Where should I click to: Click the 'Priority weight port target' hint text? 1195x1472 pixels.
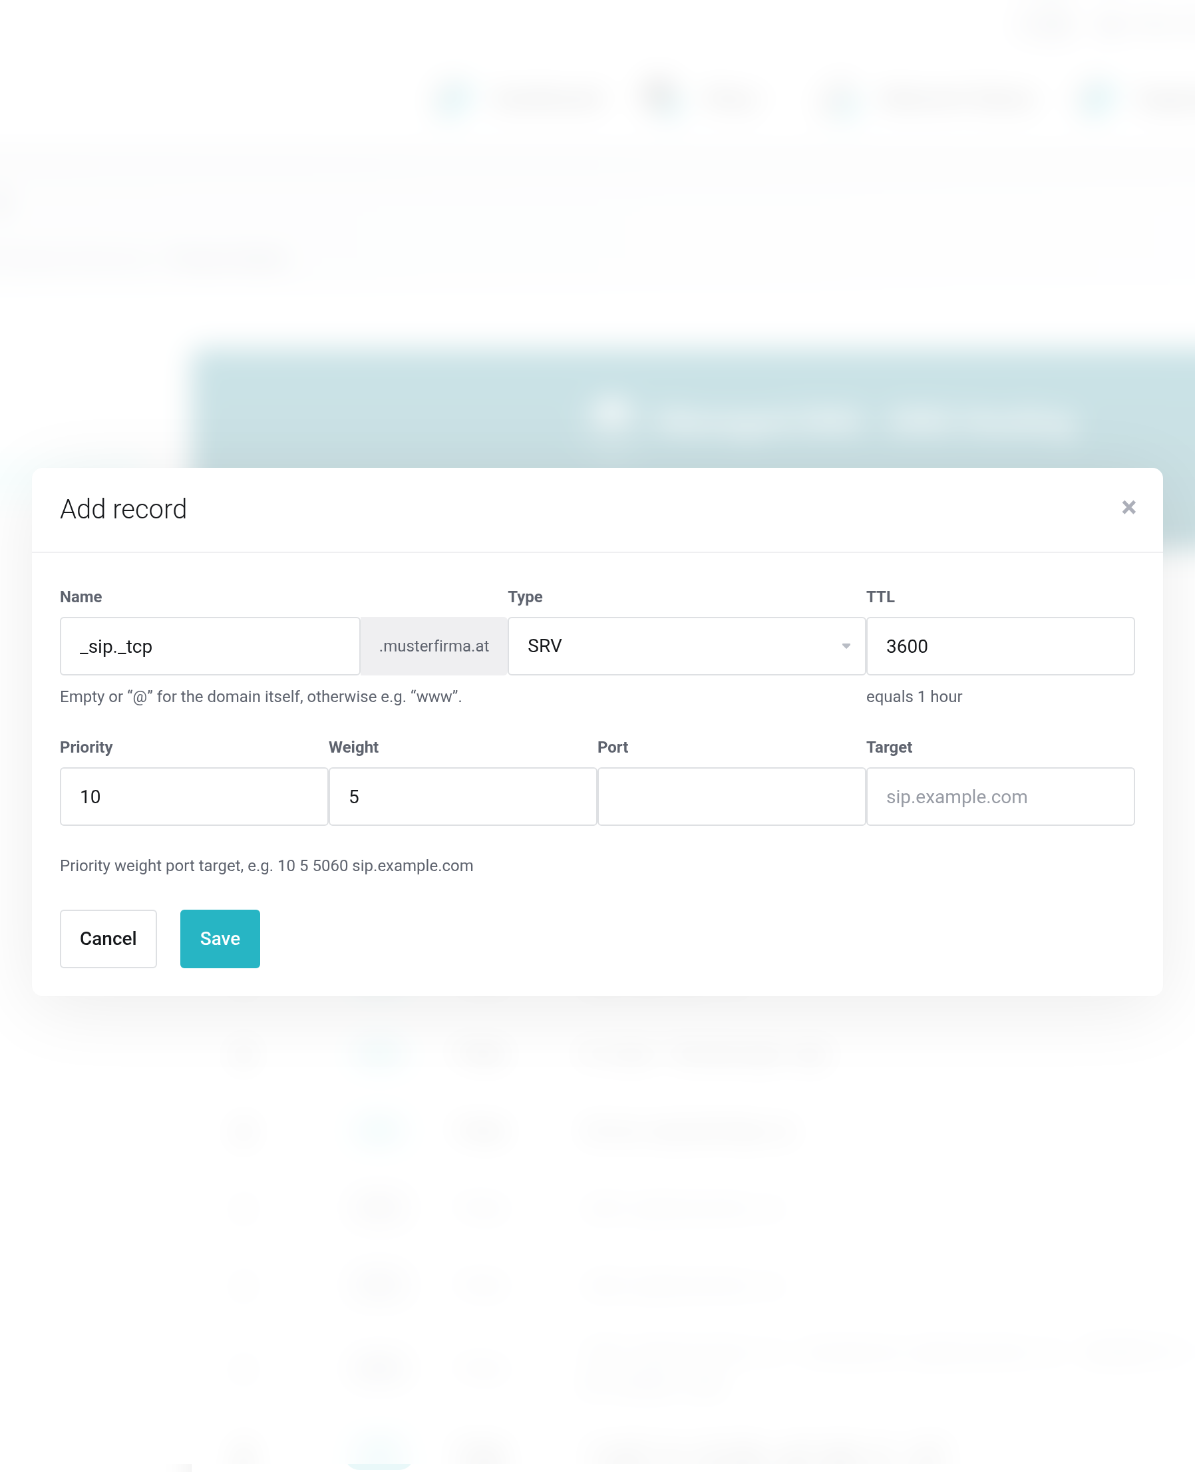click(x=266, y=866)
